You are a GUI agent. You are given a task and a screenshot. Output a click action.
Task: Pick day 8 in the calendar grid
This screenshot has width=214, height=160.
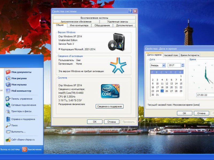pyautogui.click(x=181, y=80)
